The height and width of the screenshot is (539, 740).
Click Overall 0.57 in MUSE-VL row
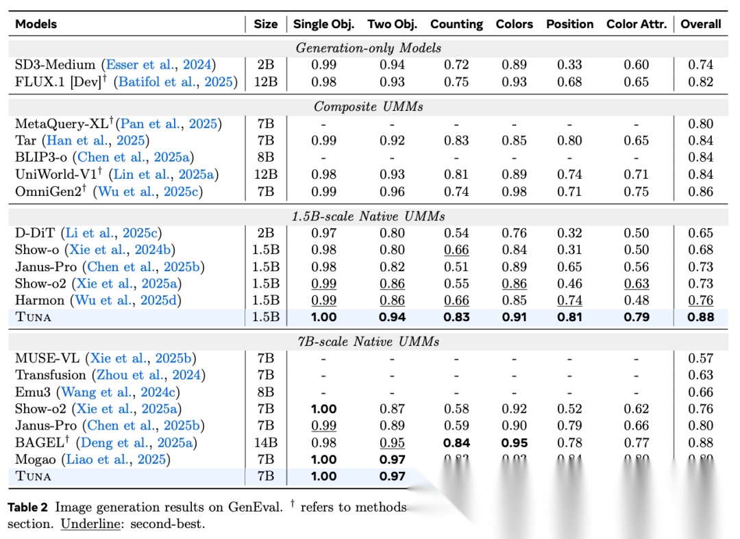click(x=701, y=358)
